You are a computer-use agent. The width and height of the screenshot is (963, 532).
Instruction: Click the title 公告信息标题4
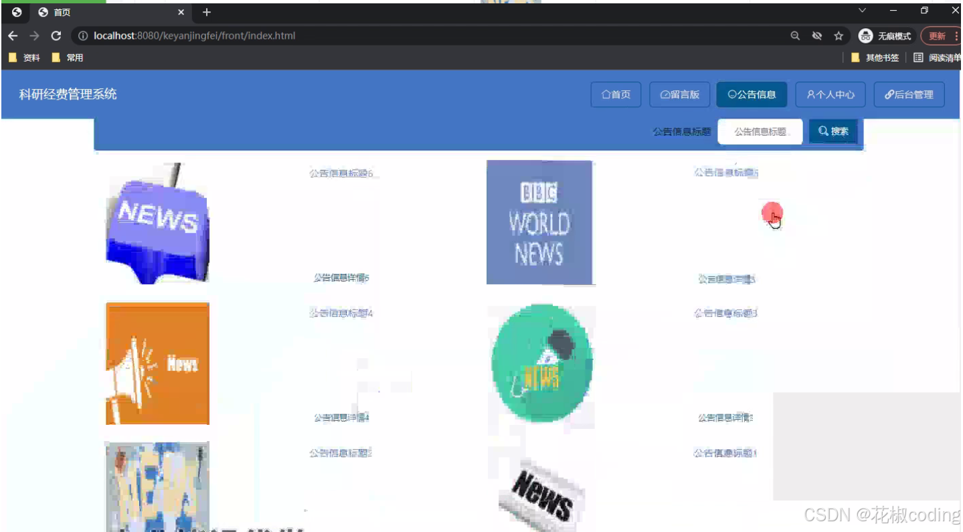coord(341,313)
